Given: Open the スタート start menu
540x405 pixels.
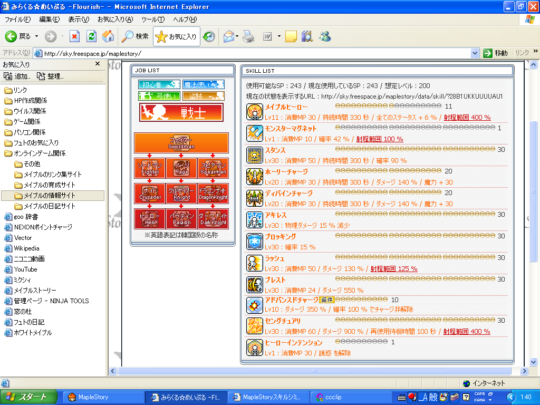Looking at the screenshot, I should coord(28,397).
